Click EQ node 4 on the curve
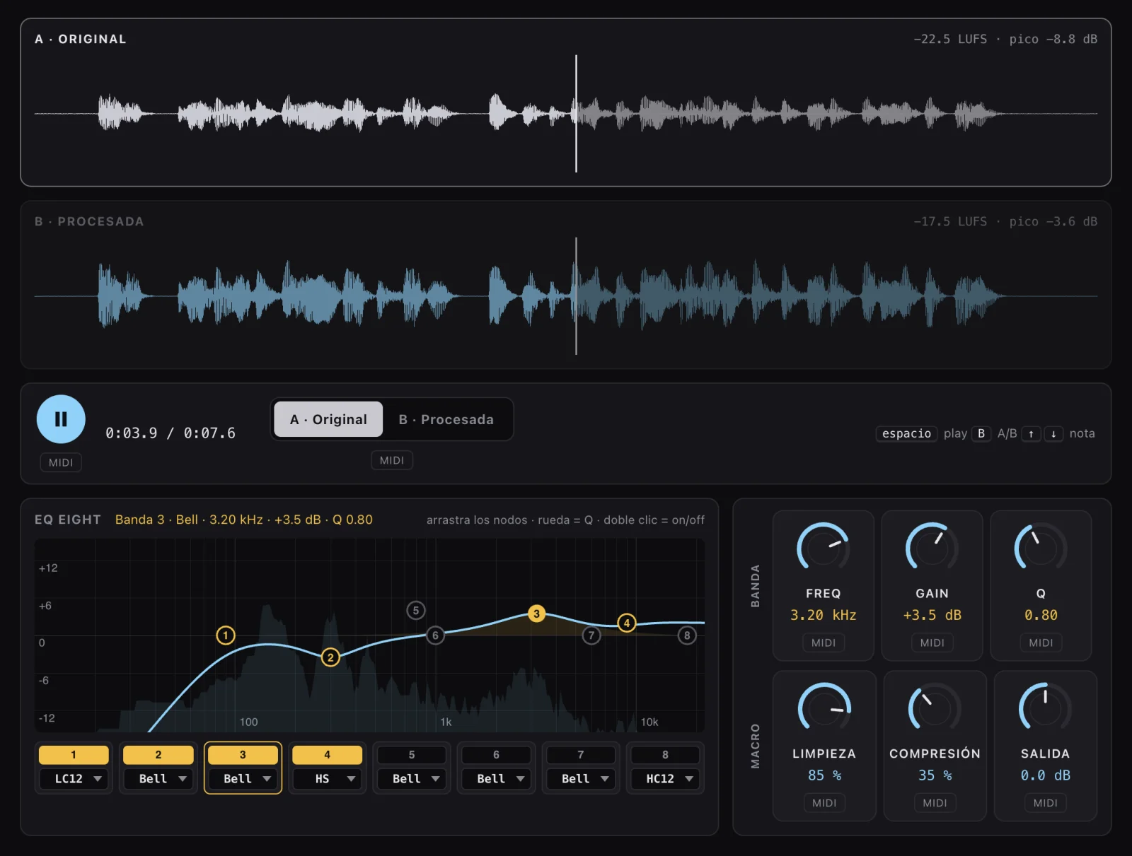The image size is (1132, 856). (627, 623)
